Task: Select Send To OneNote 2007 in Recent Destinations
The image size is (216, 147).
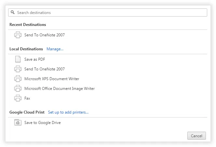Action: (x=44, y=35)
